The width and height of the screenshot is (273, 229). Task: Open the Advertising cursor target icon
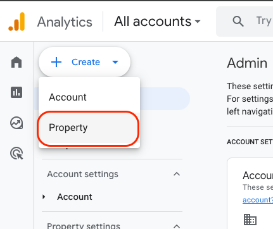(x=16, y=153)
